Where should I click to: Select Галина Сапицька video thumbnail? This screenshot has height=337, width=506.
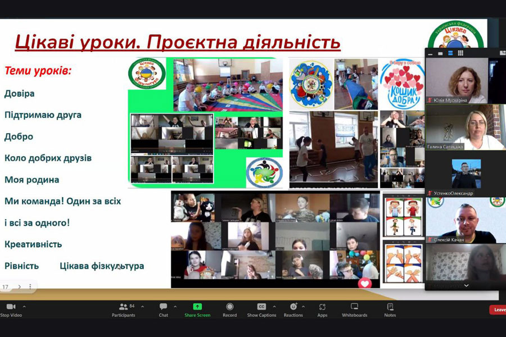(x=465, y=127)
